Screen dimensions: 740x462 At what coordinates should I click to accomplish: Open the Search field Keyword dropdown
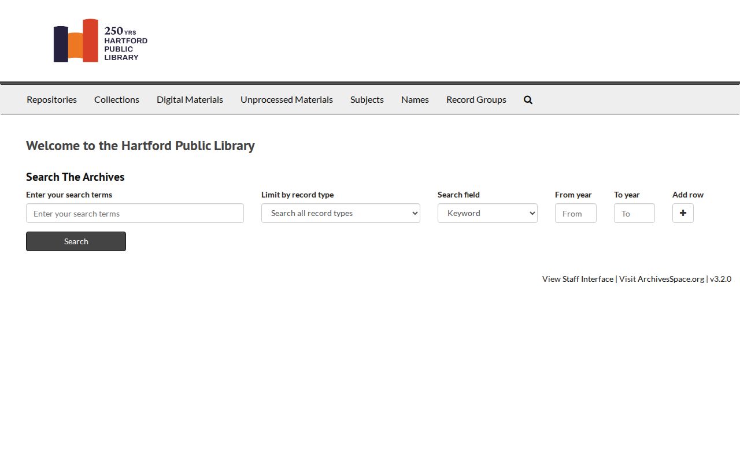click(487, 213)
